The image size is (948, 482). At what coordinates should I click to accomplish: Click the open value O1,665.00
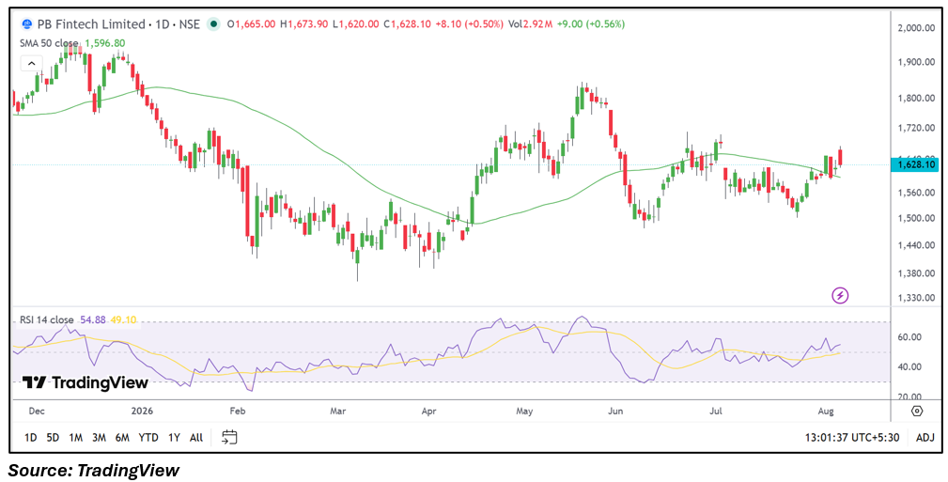pyautogui.click(x=252, y=24)
